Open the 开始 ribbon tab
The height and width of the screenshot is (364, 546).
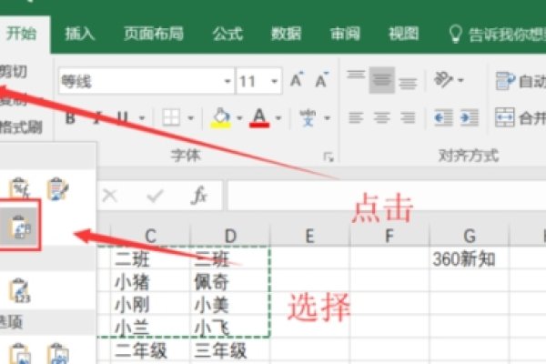tap(21, 34)
